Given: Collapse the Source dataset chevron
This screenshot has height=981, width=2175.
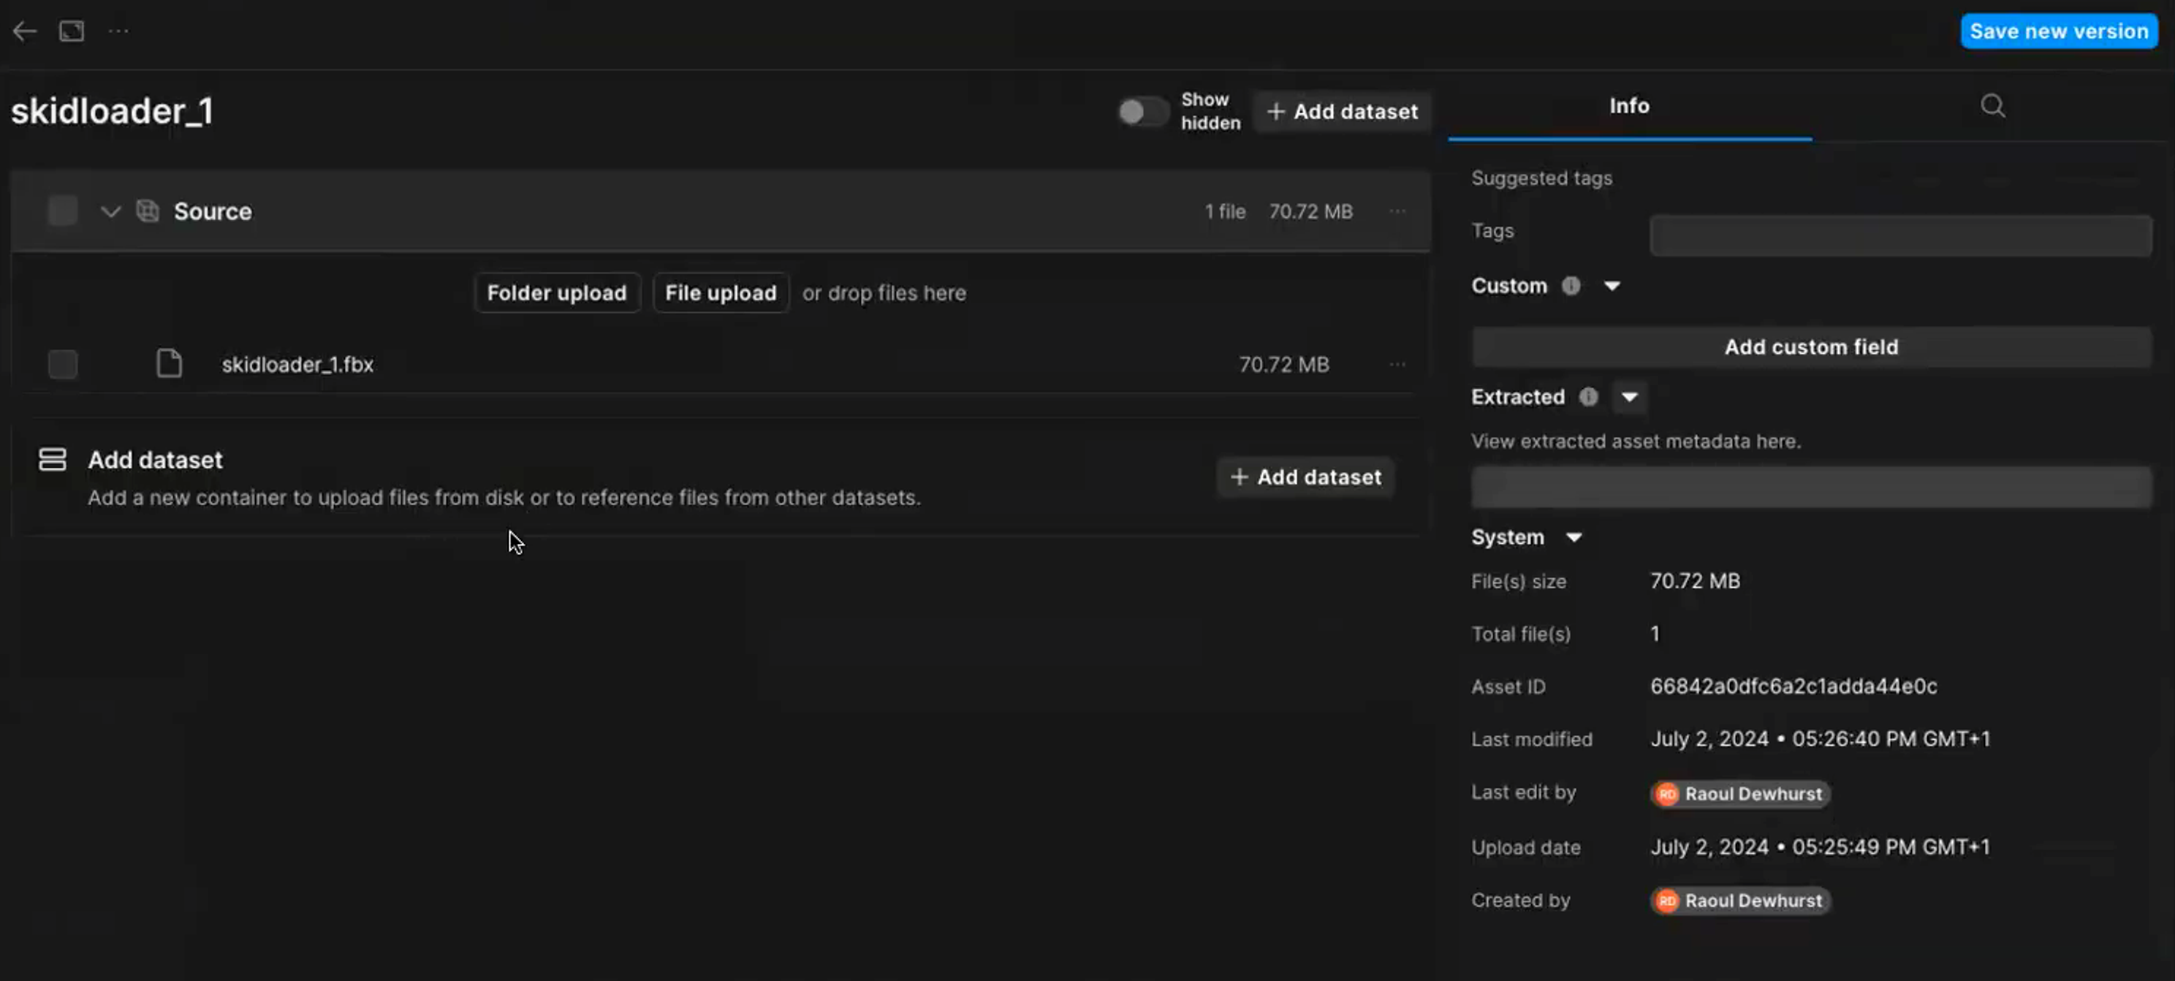Looking at the screenshot, I should click(x=110, y=211).
